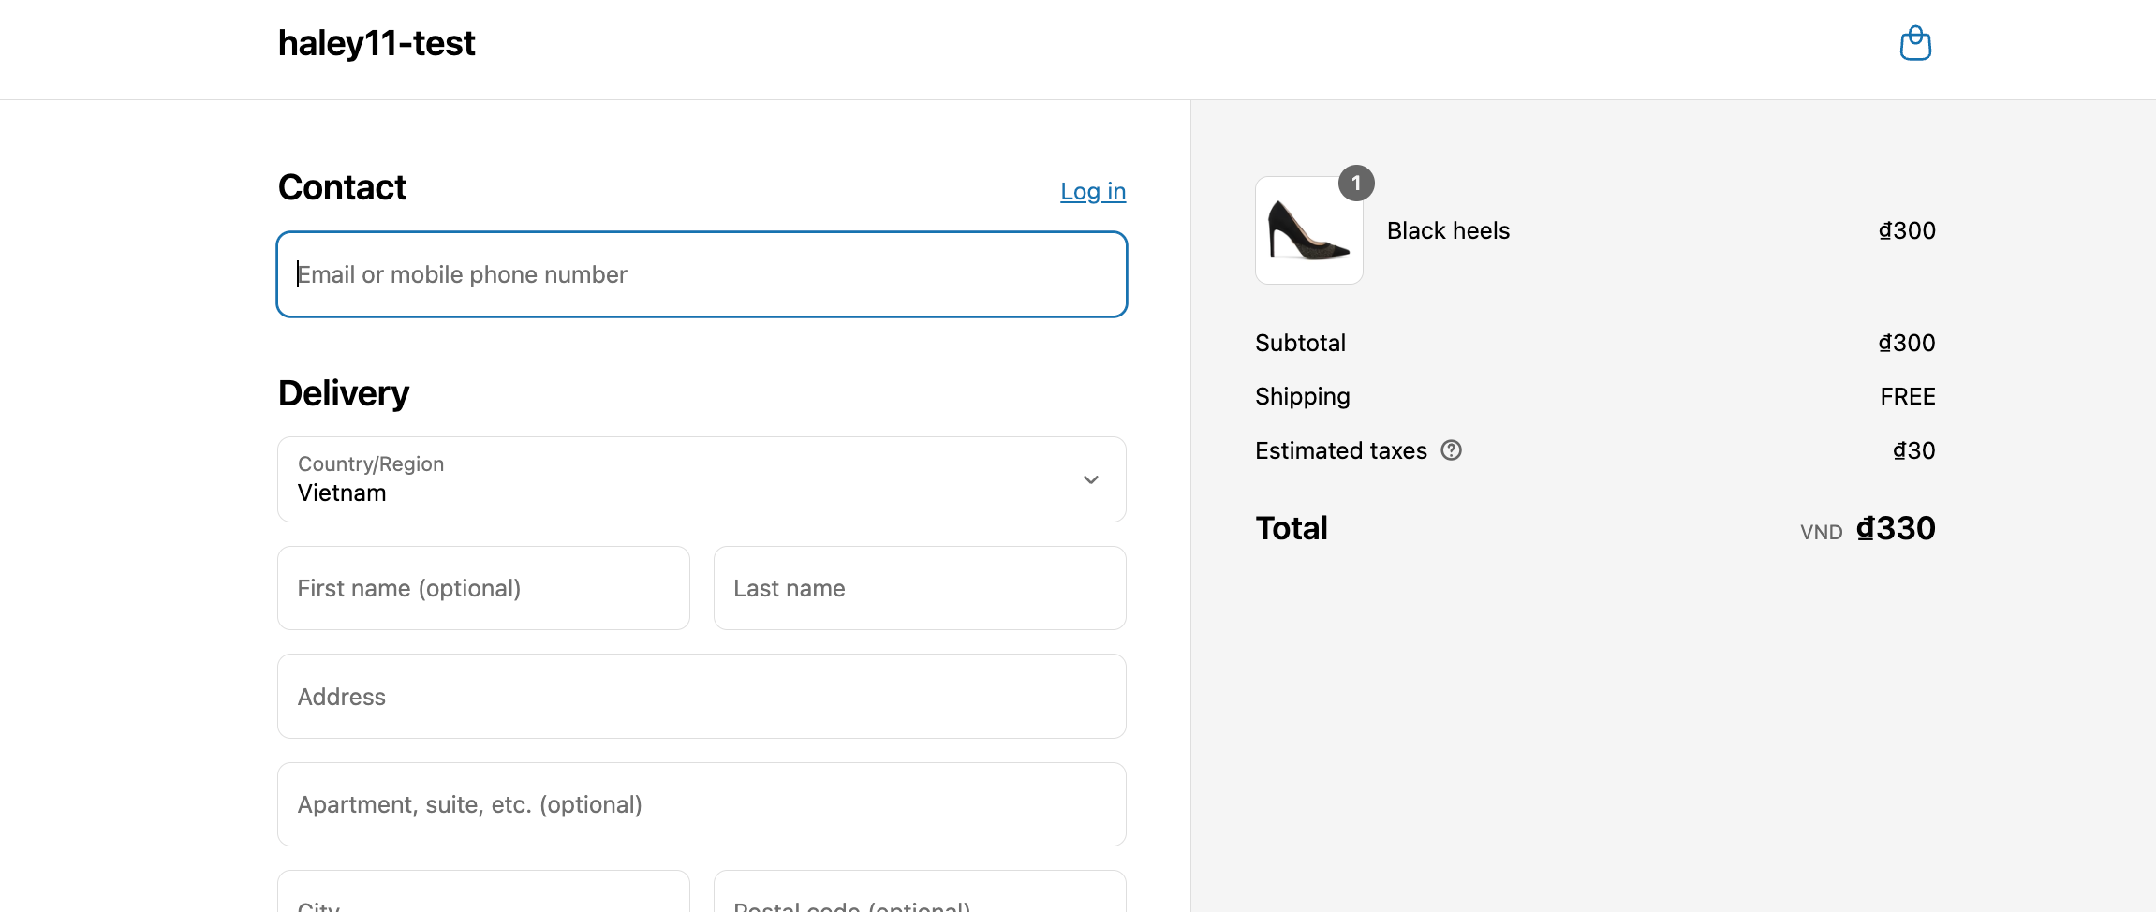Click the Last name field

pos(919,588)
